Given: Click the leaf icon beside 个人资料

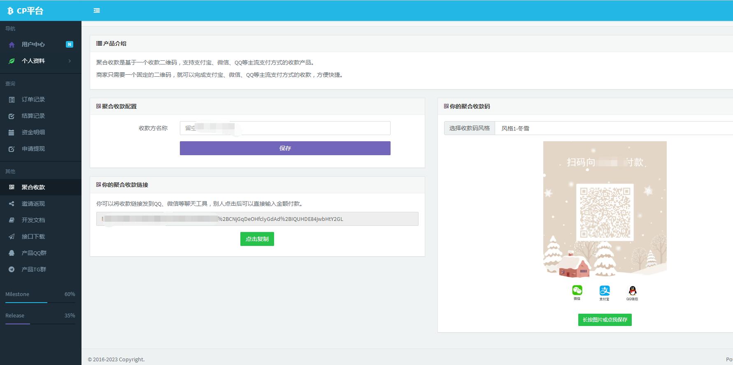Looking at the screenshot, I should click(12, 61).
